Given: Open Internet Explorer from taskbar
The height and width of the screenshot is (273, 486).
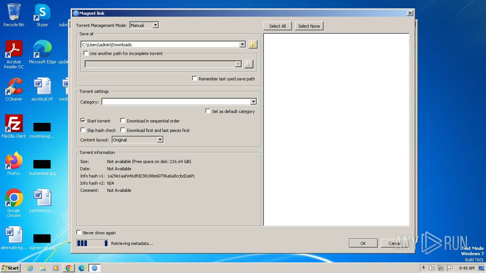Looking at the screenshot, I should (x=30, y=268).
